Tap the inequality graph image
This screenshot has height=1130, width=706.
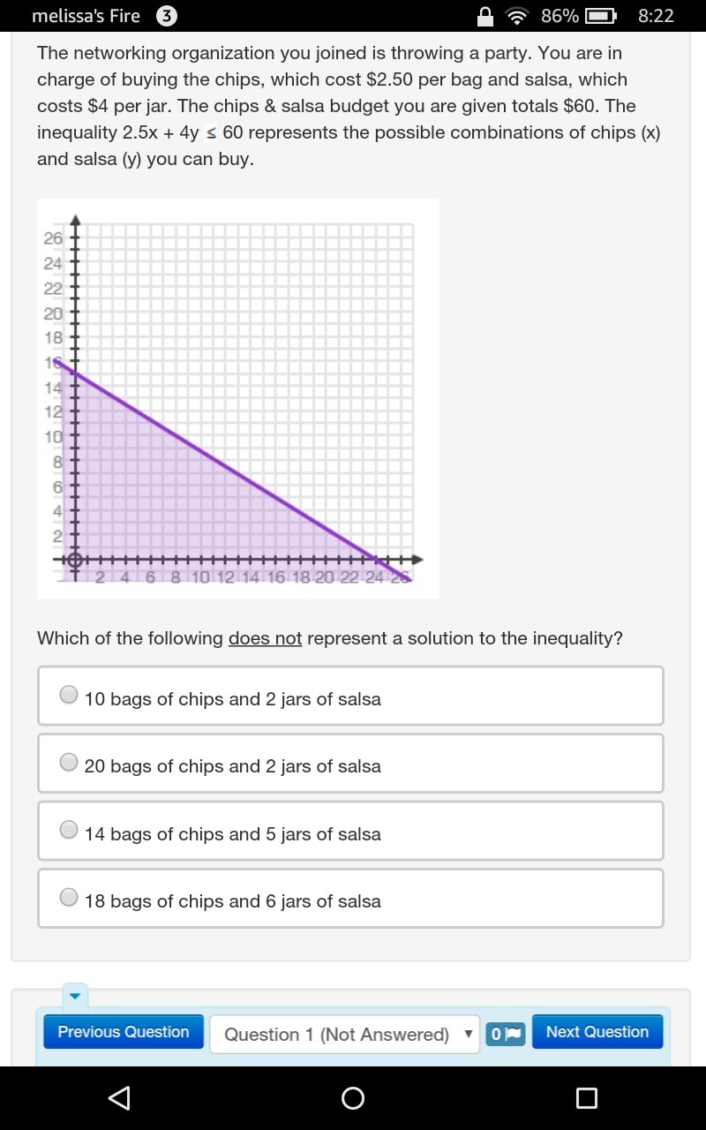coord(238,399)
